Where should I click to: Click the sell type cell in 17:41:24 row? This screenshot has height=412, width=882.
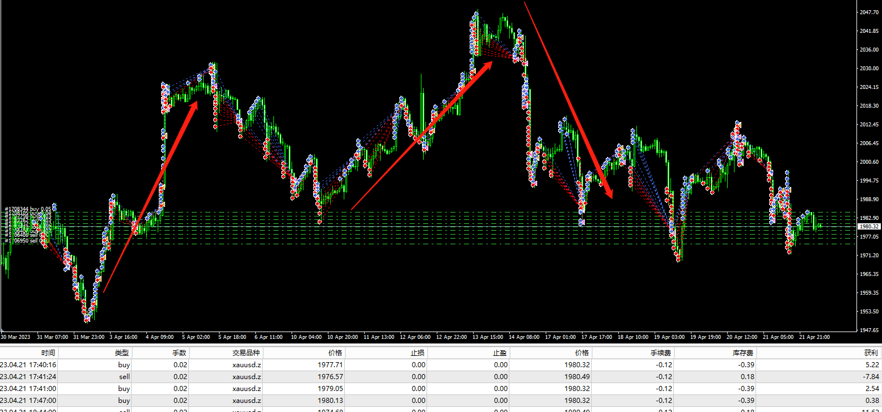pyautogui.click(x=124, y=376)
